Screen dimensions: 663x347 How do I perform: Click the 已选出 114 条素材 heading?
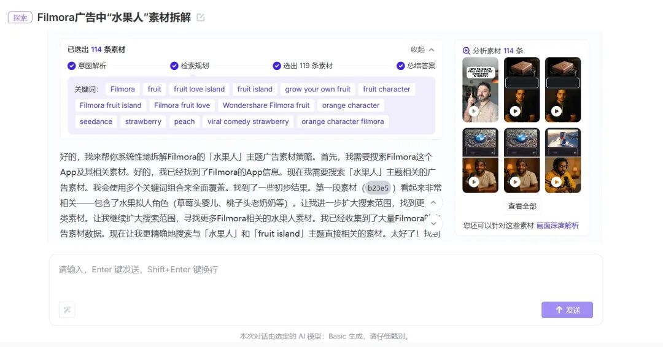pyautogui.click(x=96, y=50)
